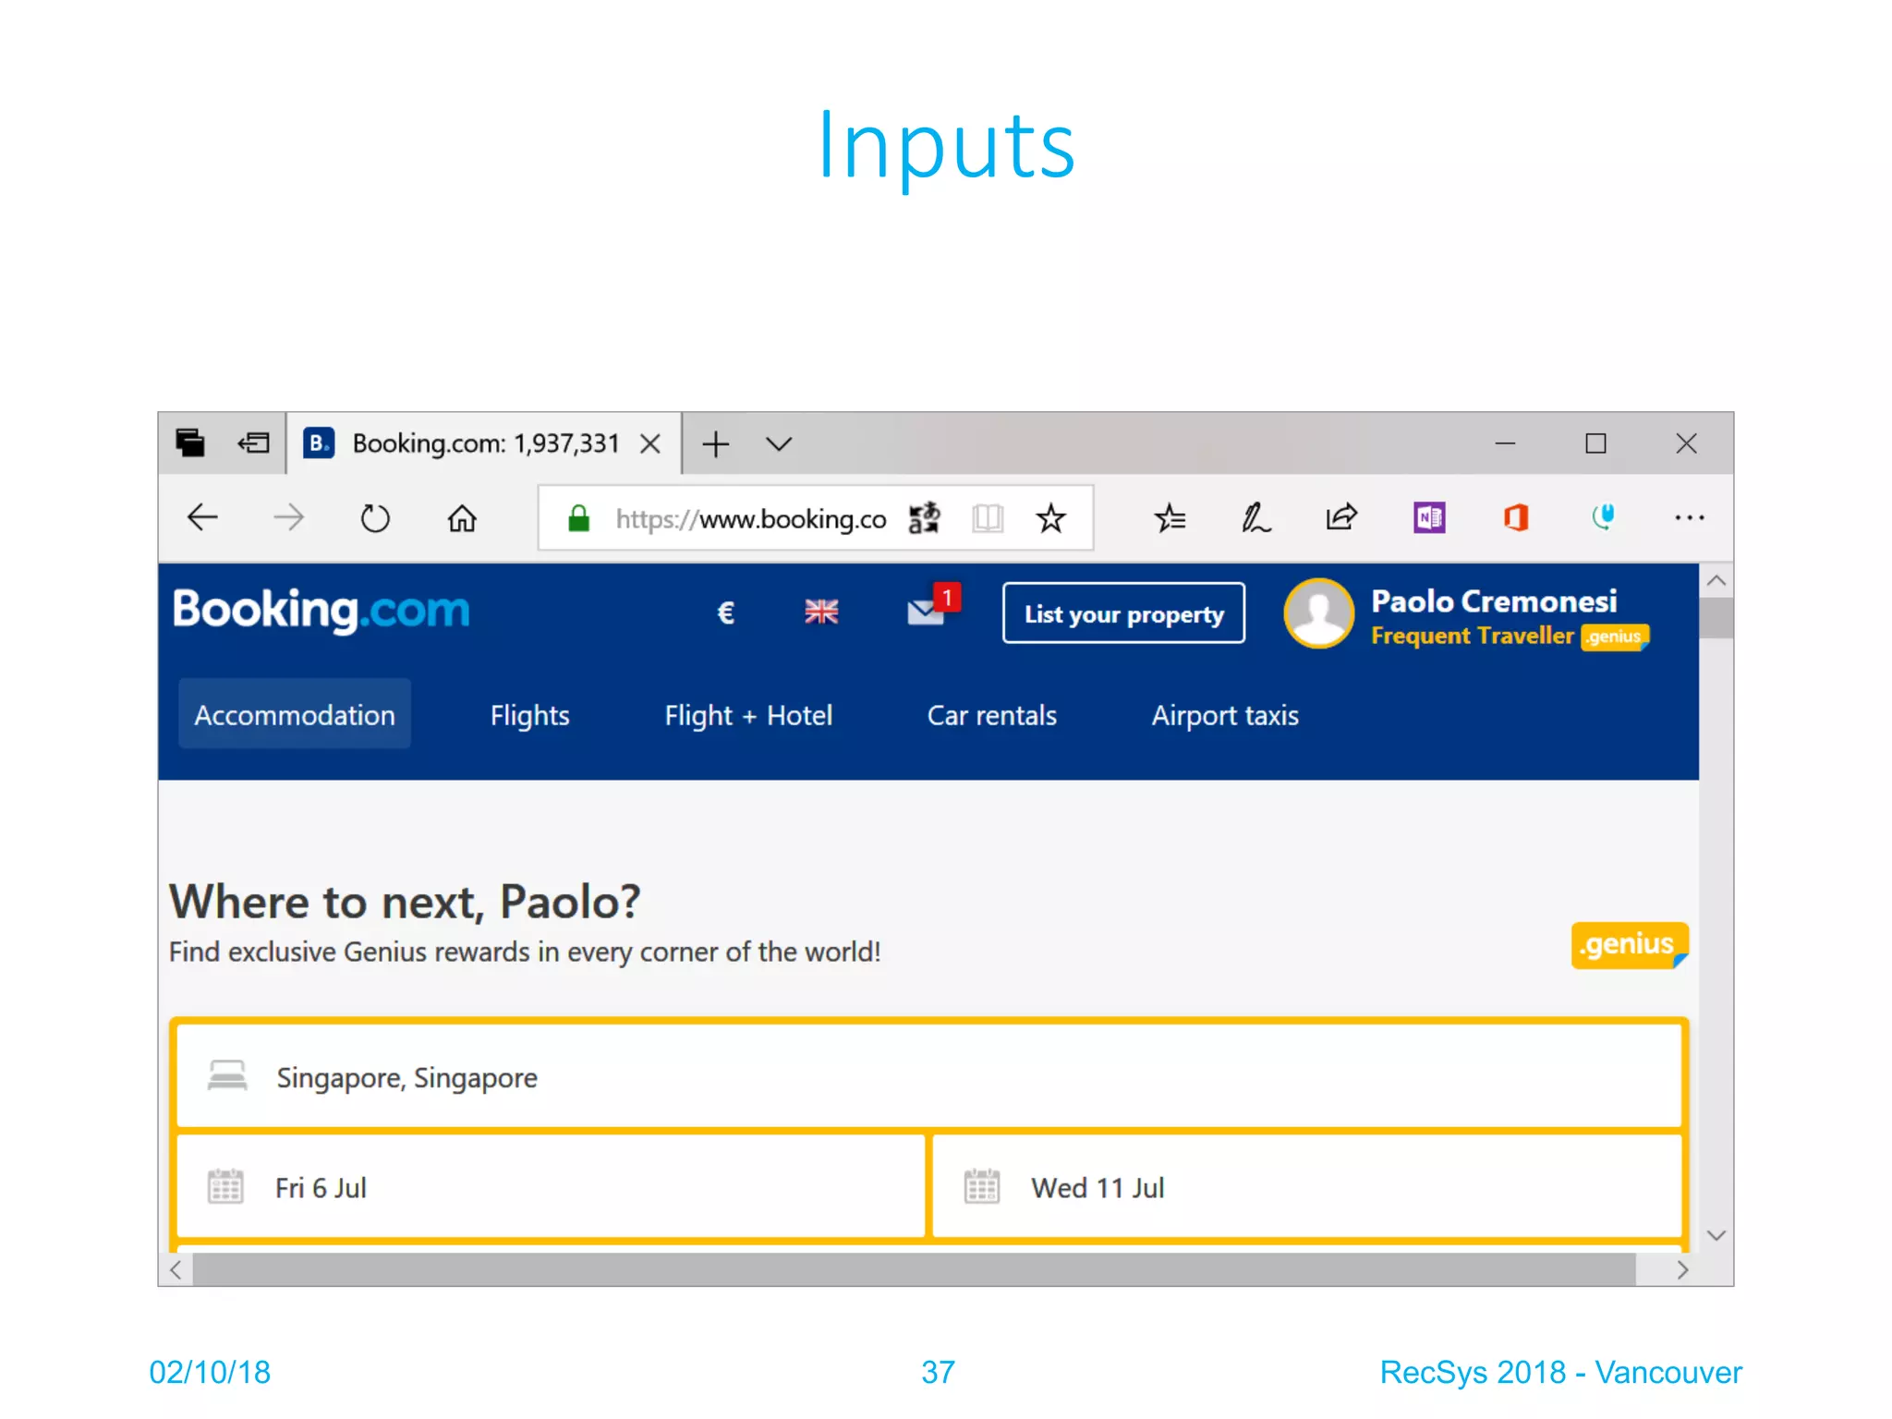Go to the browser home page icon
Screen dimensions: 1892x1419
[462, 518]
